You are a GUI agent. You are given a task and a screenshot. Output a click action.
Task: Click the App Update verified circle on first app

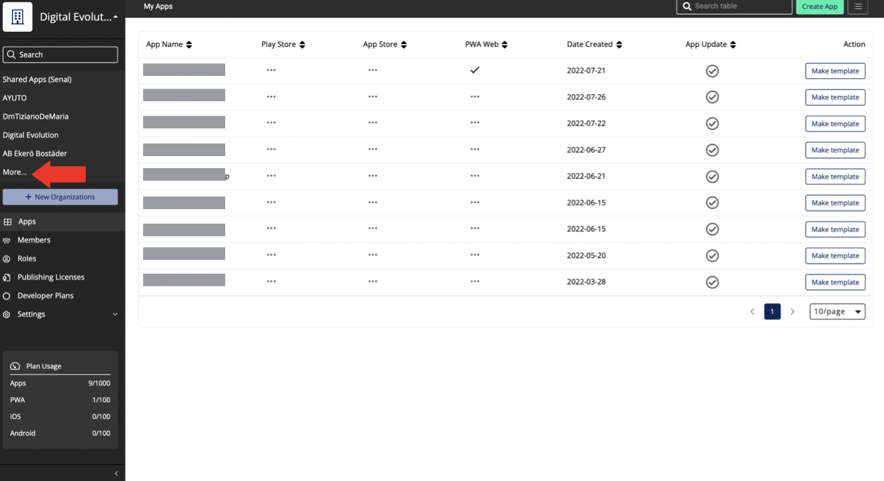(x=712, y=71)
